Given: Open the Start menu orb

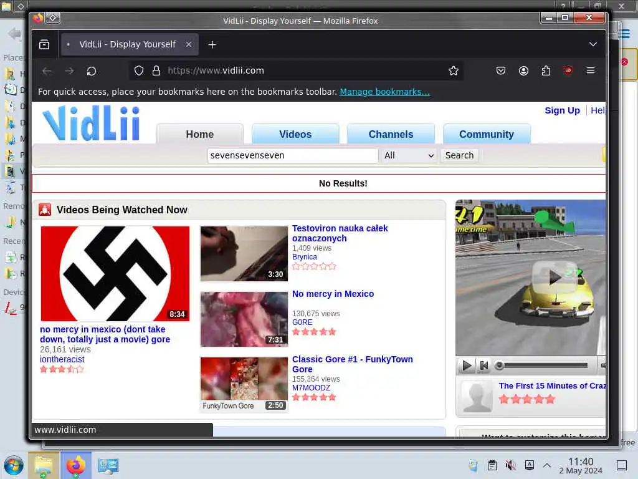Looking at the screenshot, I should 14,465.
